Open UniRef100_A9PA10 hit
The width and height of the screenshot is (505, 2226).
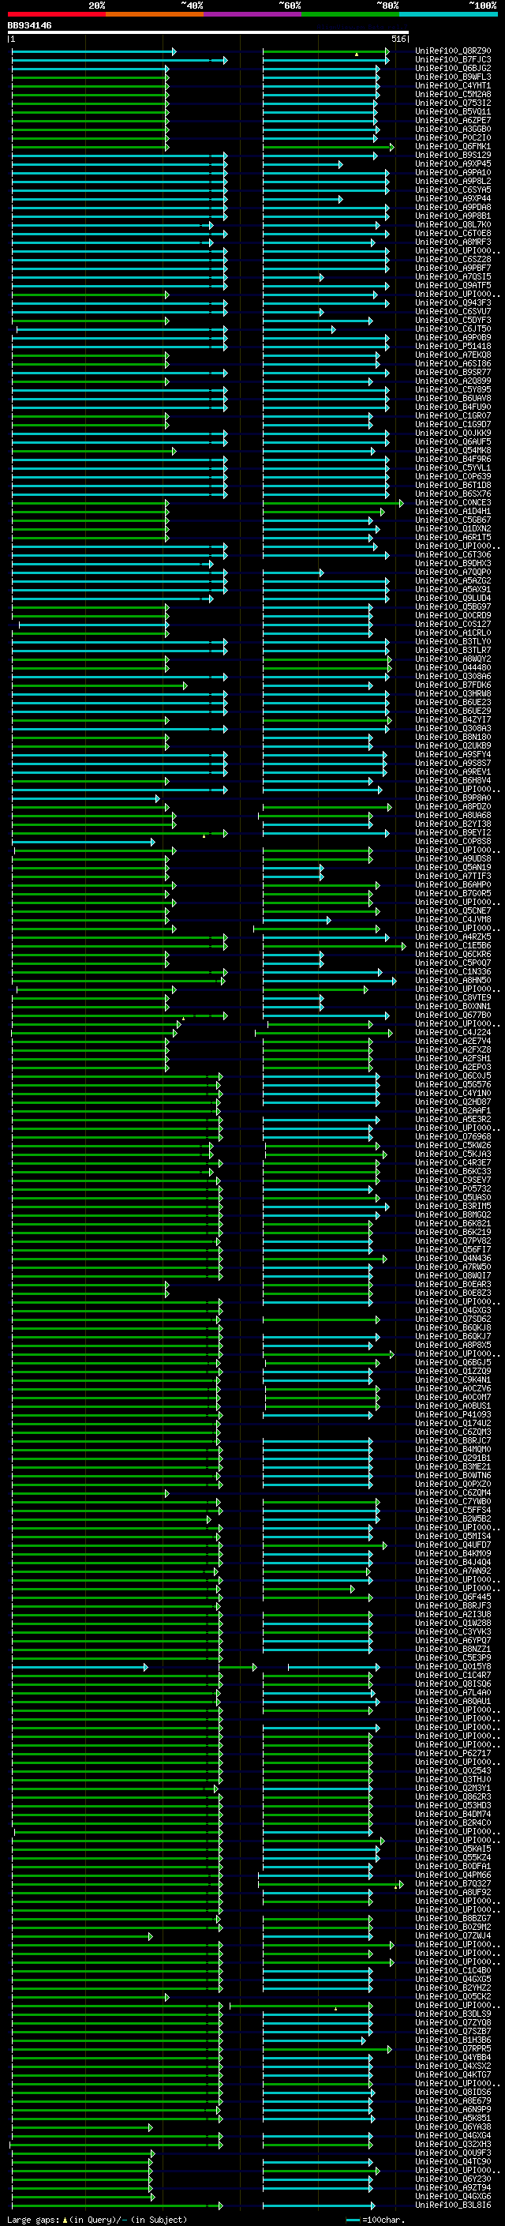coord(453,173)
